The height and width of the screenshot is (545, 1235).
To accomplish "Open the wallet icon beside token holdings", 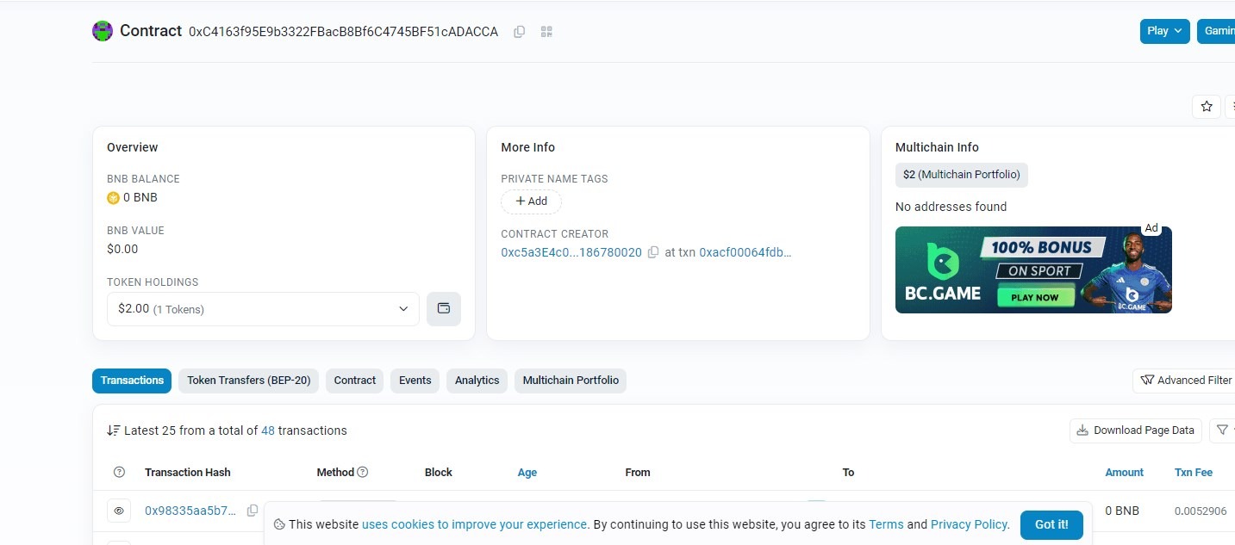I will tap(444, 308).
